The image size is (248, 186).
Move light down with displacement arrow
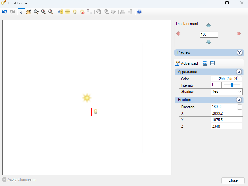209,42
